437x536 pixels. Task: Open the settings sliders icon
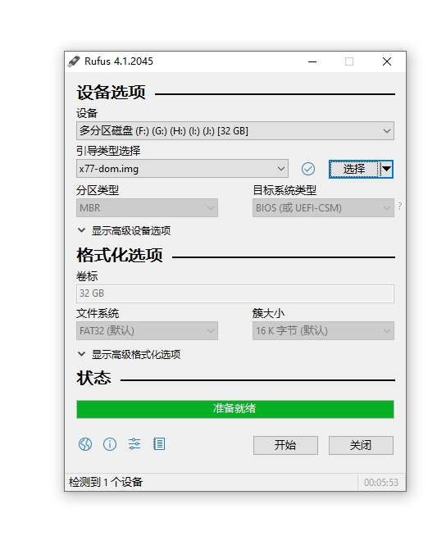pos(134,444)
